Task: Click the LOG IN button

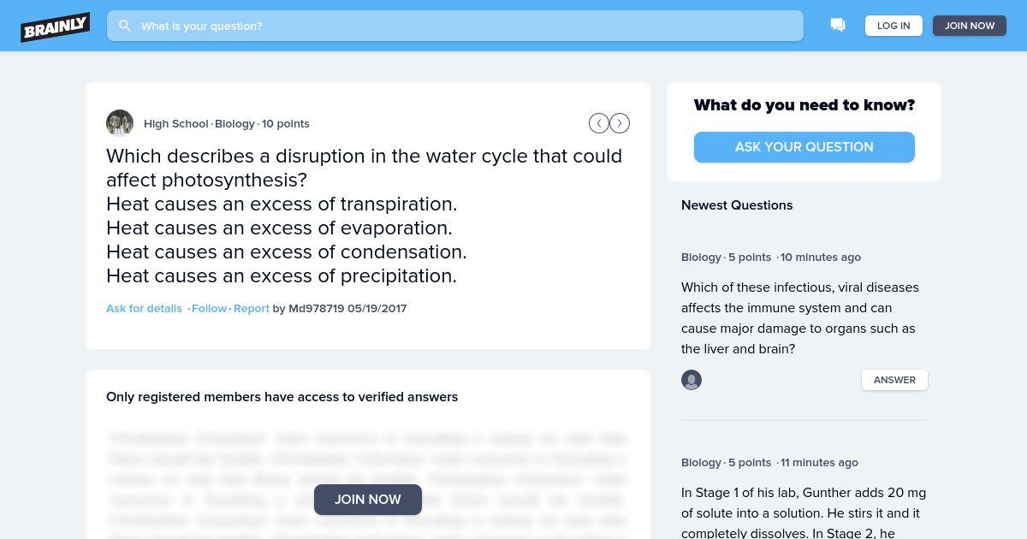Action: [x=893, y=26]
